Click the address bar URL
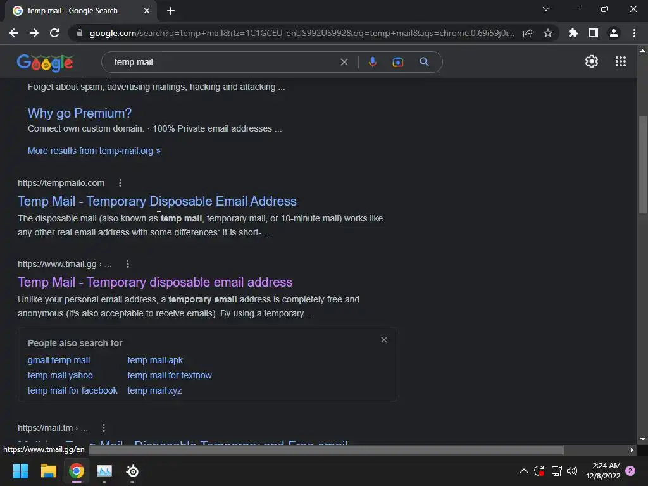 tap(302, 33)
